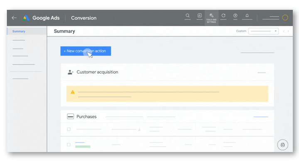Click the sort arrow in table header

coord(140,129)
